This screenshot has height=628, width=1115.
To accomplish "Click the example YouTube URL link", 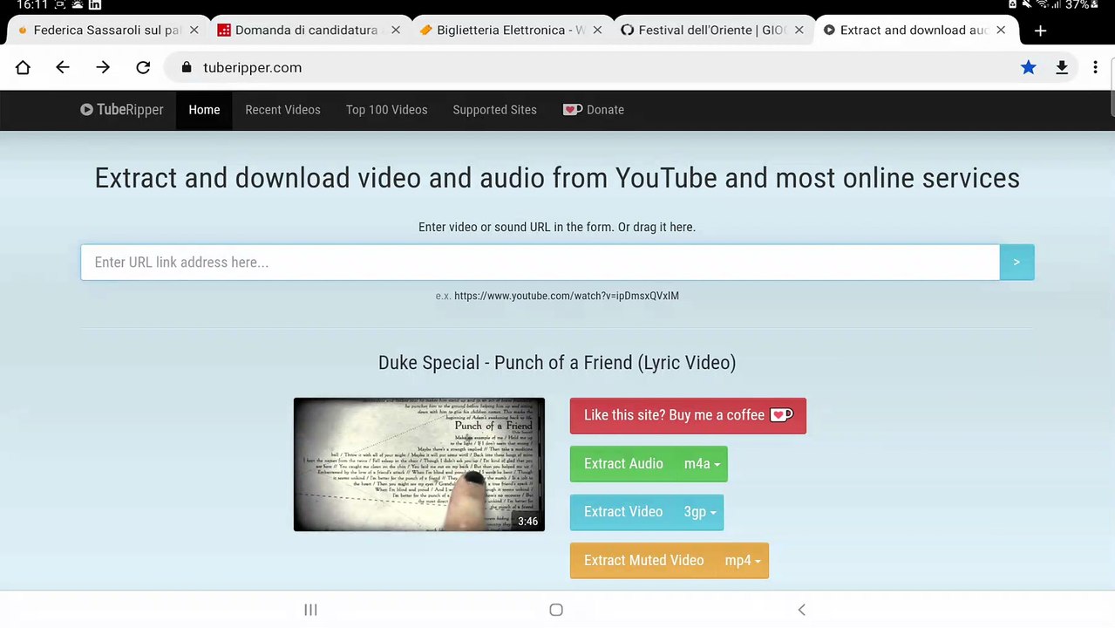I will [567, 296].
